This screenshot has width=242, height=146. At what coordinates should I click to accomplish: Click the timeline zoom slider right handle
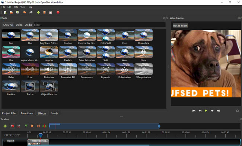tap(159, 126)
